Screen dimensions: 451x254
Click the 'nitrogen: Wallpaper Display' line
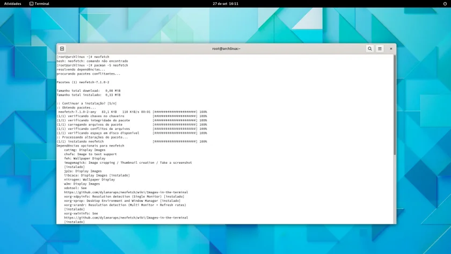(90, 179)
